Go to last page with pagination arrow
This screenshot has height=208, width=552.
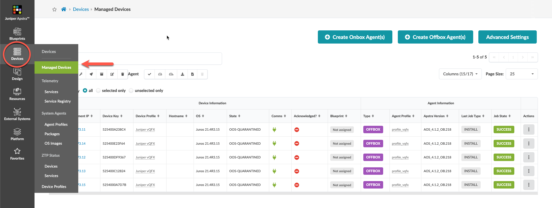click(x=532, y=57)
